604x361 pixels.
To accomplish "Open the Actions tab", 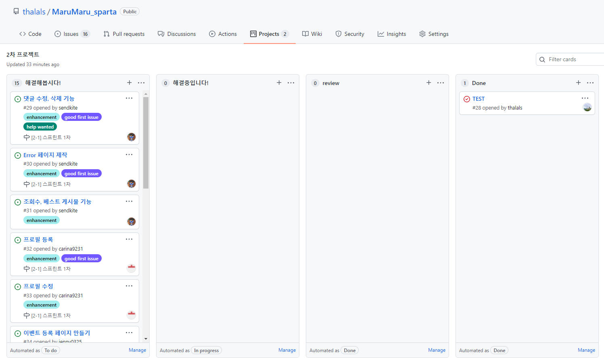I will [223, 34].
